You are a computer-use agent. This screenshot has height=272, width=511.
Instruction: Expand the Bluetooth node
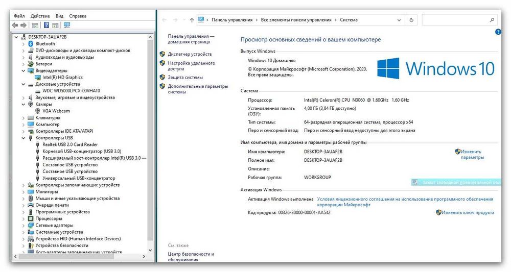23,44
